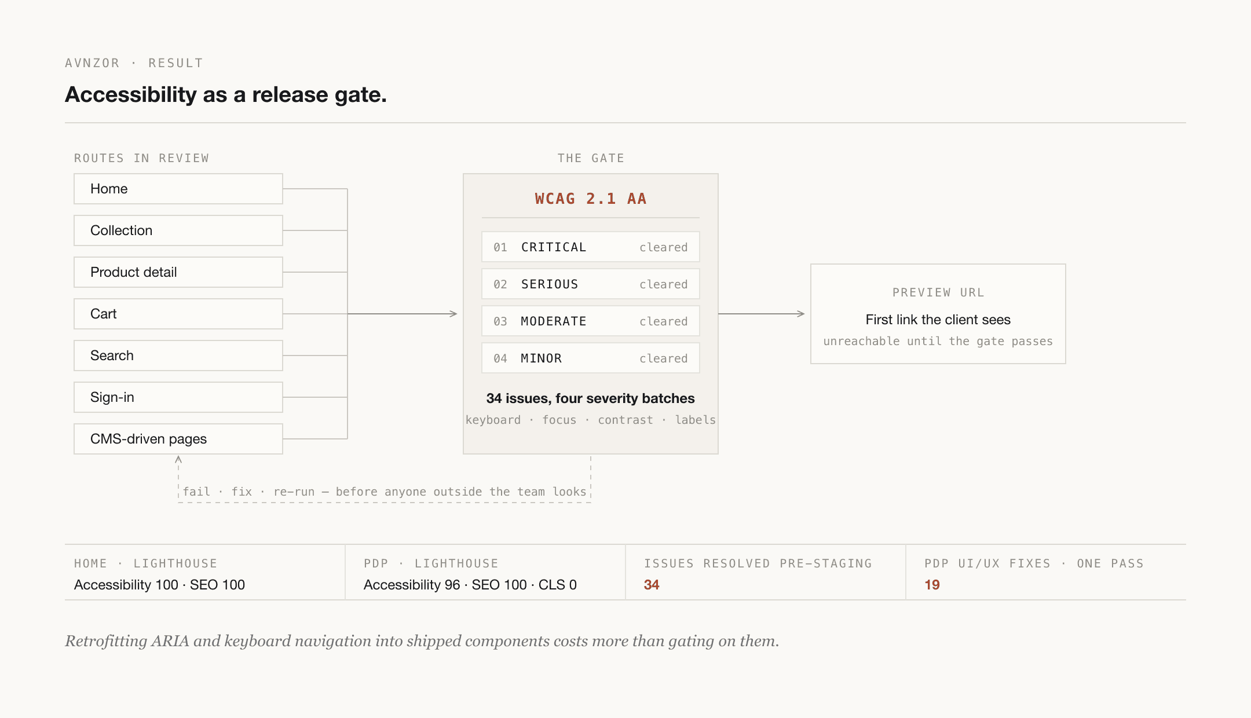Click the Product detail route box
Viewport: 1251px width, 718px height.
(x=178, y=272)
